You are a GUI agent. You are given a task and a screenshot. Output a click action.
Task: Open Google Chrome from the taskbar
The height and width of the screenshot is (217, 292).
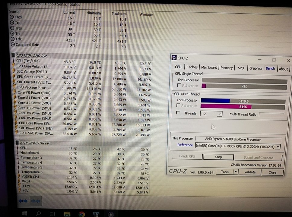pyautogui.click(x=81, y=214)
